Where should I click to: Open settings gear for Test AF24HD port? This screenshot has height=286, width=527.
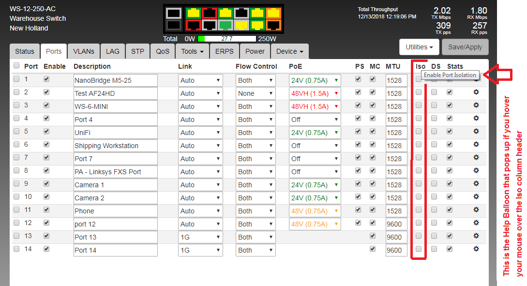(x=476, y=92)
